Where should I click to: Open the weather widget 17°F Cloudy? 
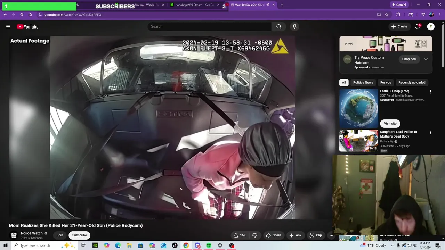point(374,245)
